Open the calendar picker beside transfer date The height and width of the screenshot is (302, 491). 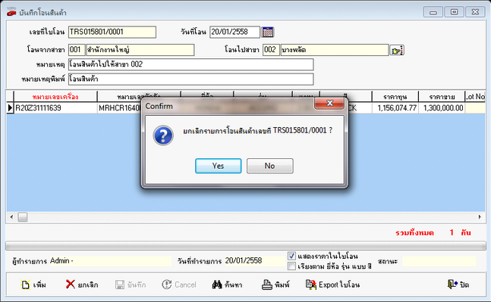tap(268, 32)
